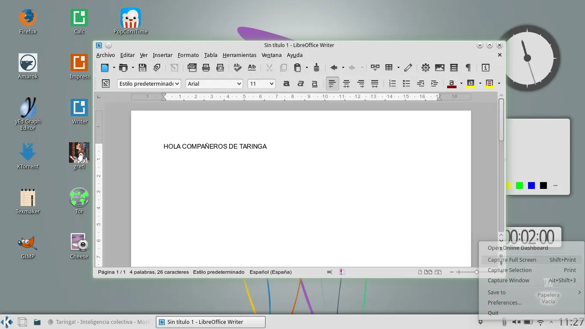Click the red font color swatch
585x329 pixels.
point(451,84)
